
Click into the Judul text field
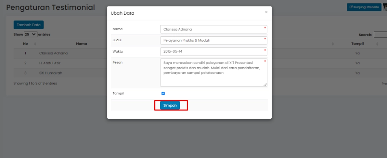coord(214,40)
